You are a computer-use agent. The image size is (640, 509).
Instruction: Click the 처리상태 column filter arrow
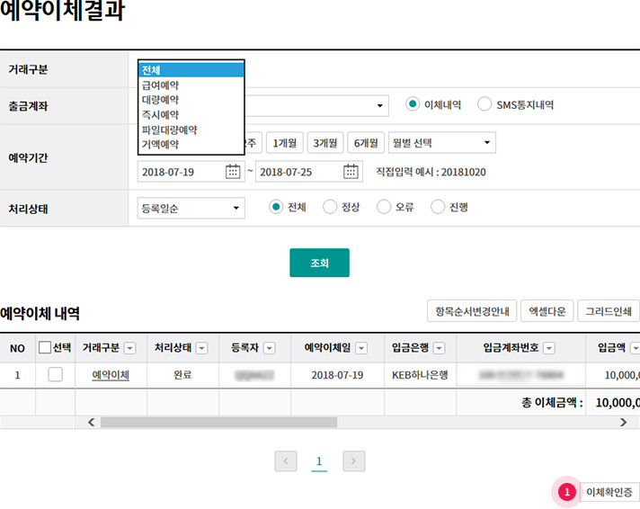201,348
